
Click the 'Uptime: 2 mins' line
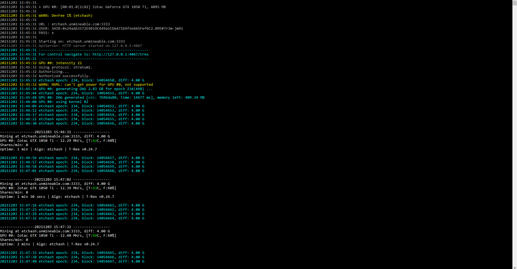50,244
